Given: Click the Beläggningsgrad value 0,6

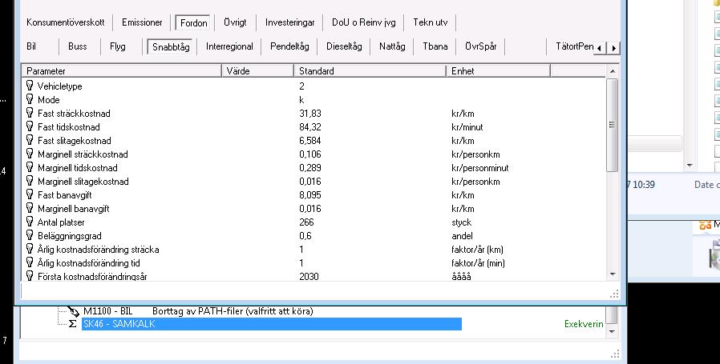Looking at the screenshot, I should tap(305, 236).
